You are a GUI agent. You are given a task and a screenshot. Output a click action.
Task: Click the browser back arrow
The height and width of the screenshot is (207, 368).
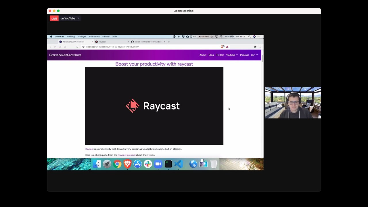click(50, 47)
